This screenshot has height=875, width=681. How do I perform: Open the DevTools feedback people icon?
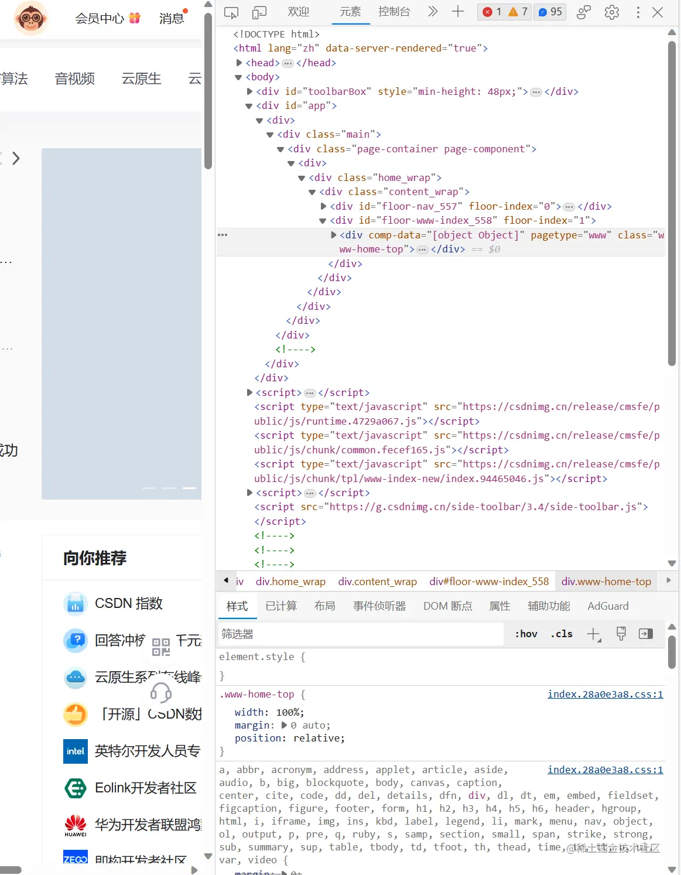584,12
